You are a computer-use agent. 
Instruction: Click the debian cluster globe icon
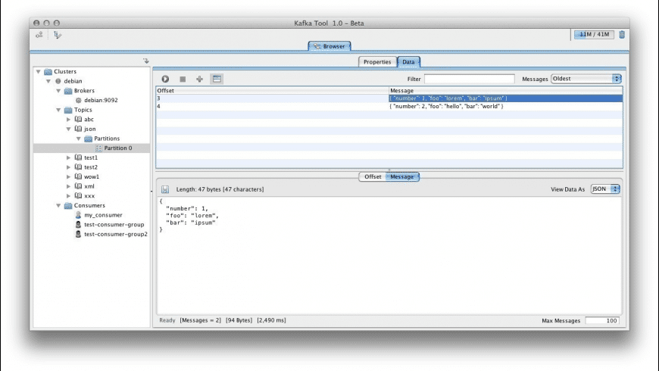58,81
